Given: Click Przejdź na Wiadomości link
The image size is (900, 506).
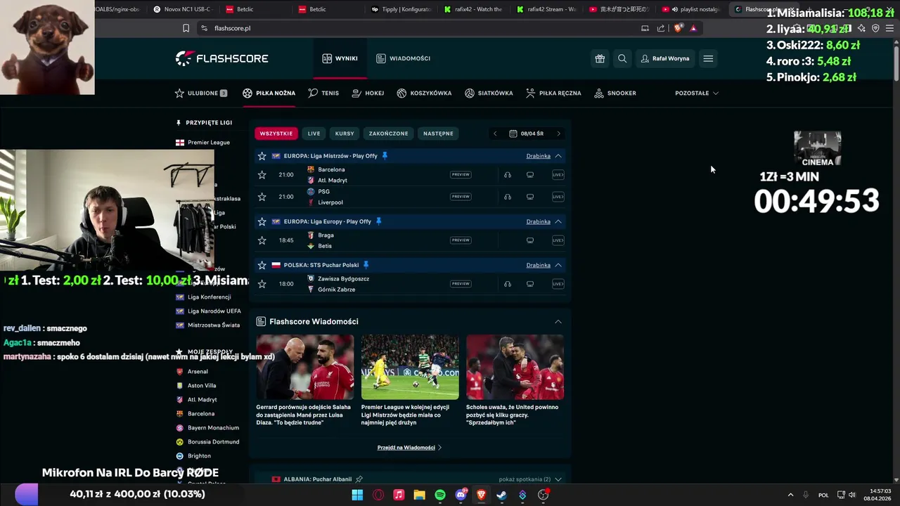Looking at the screenshot, I should (x=409, y=448).
